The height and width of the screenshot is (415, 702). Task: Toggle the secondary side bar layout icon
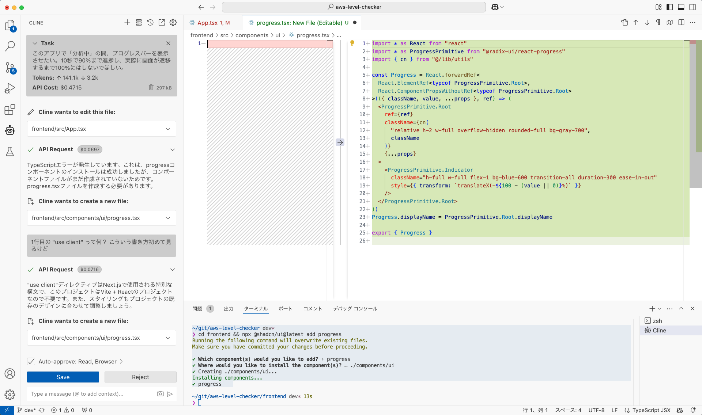coord(692,7)
